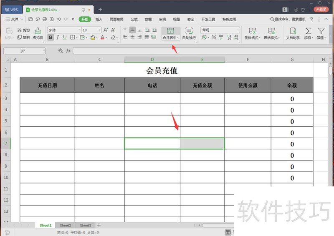The height and width of the screenshot is (236, 334).
Task: Click the Redo arrow icon
Action: point(66,19)
